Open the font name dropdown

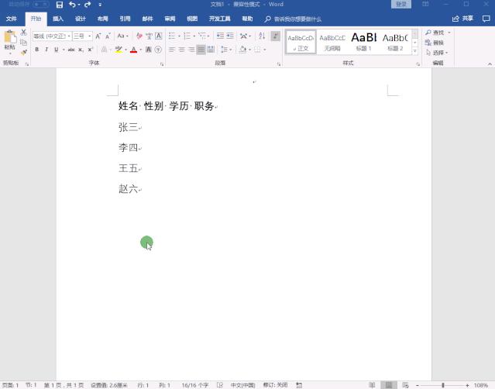69,36
